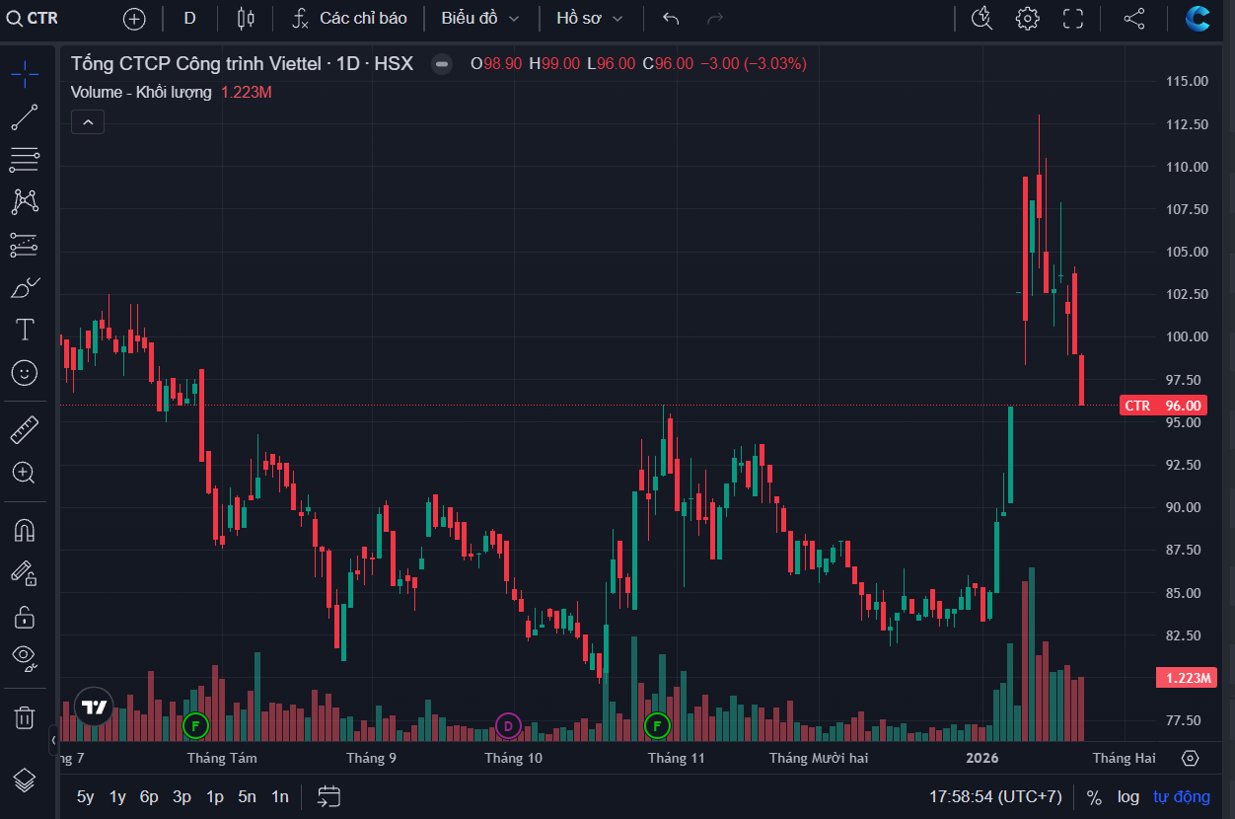Undo the last chart action
This screenshot has height=819, width=1235.
coord(671,18)
